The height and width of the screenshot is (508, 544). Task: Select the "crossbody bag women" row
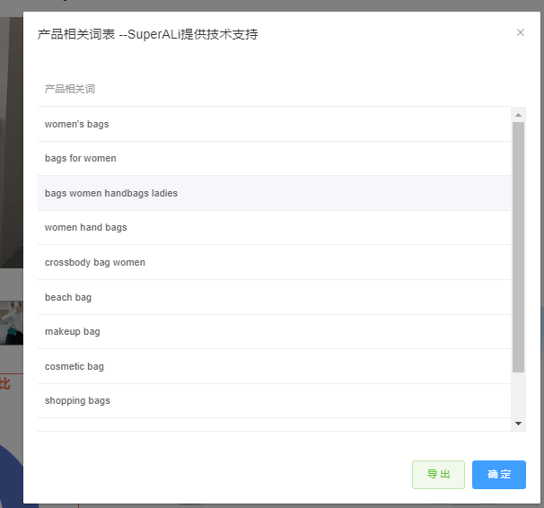(274, 262)
